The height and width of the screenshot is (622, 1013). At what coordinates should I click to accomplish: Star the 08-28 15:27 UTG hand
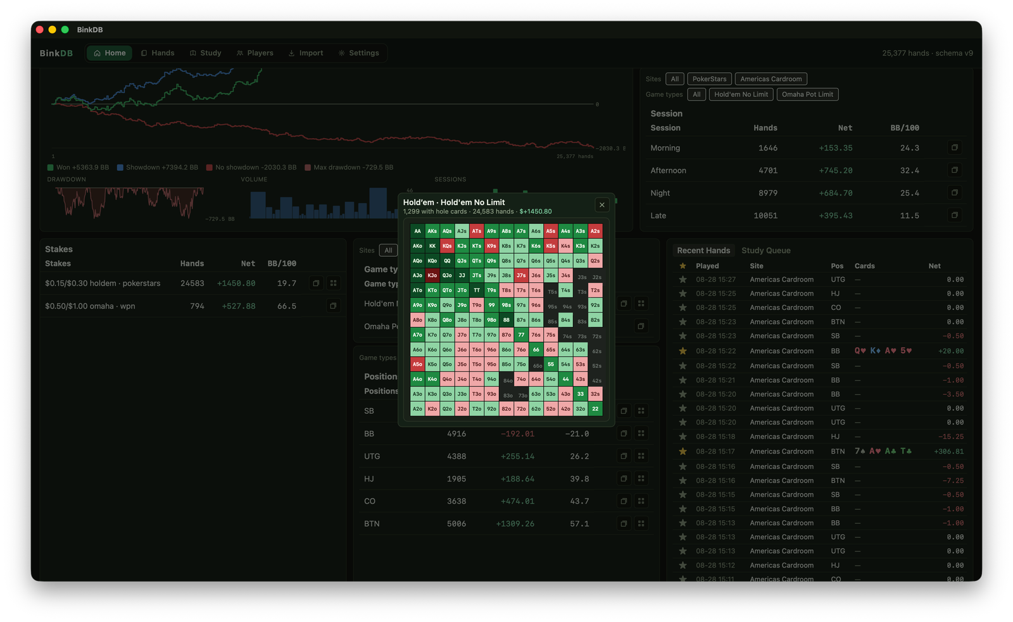683,279
